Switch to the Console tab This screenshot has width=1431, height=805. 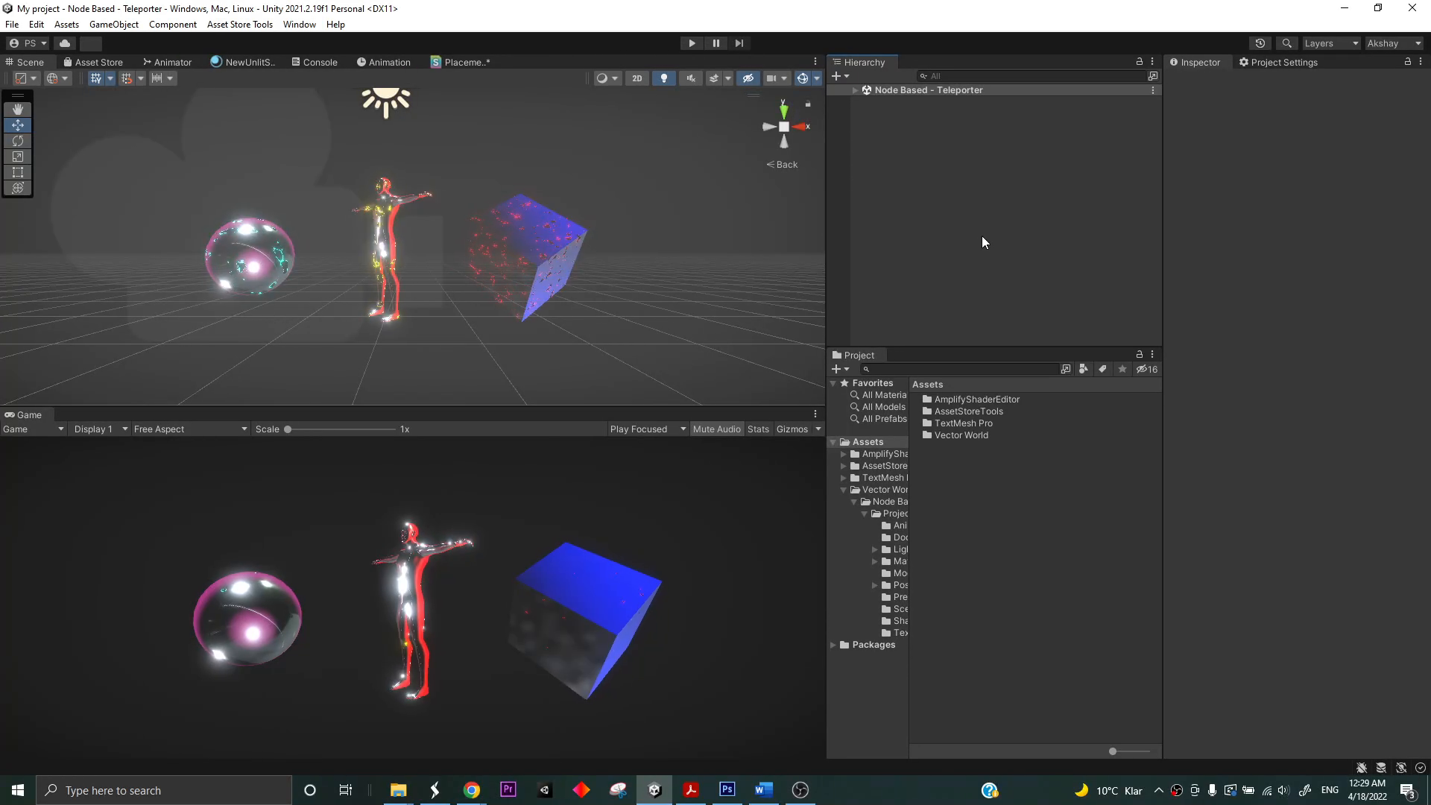315,62
